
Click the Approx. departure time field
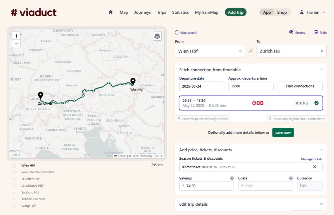251,86
